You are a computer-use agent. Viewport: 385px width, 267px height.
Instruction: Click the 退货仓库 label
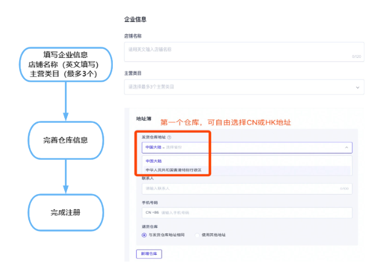point(150,226)
